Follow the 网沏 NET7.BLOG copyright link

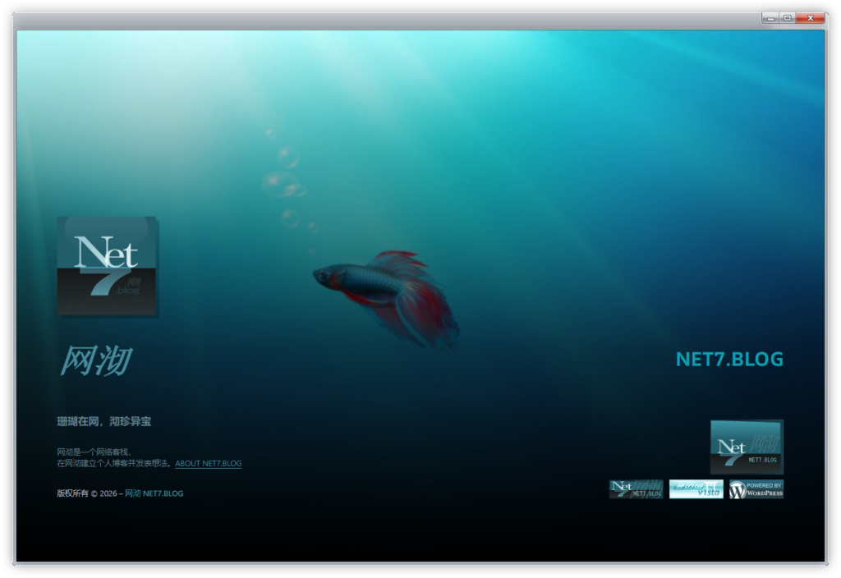[x=154, y=493]
